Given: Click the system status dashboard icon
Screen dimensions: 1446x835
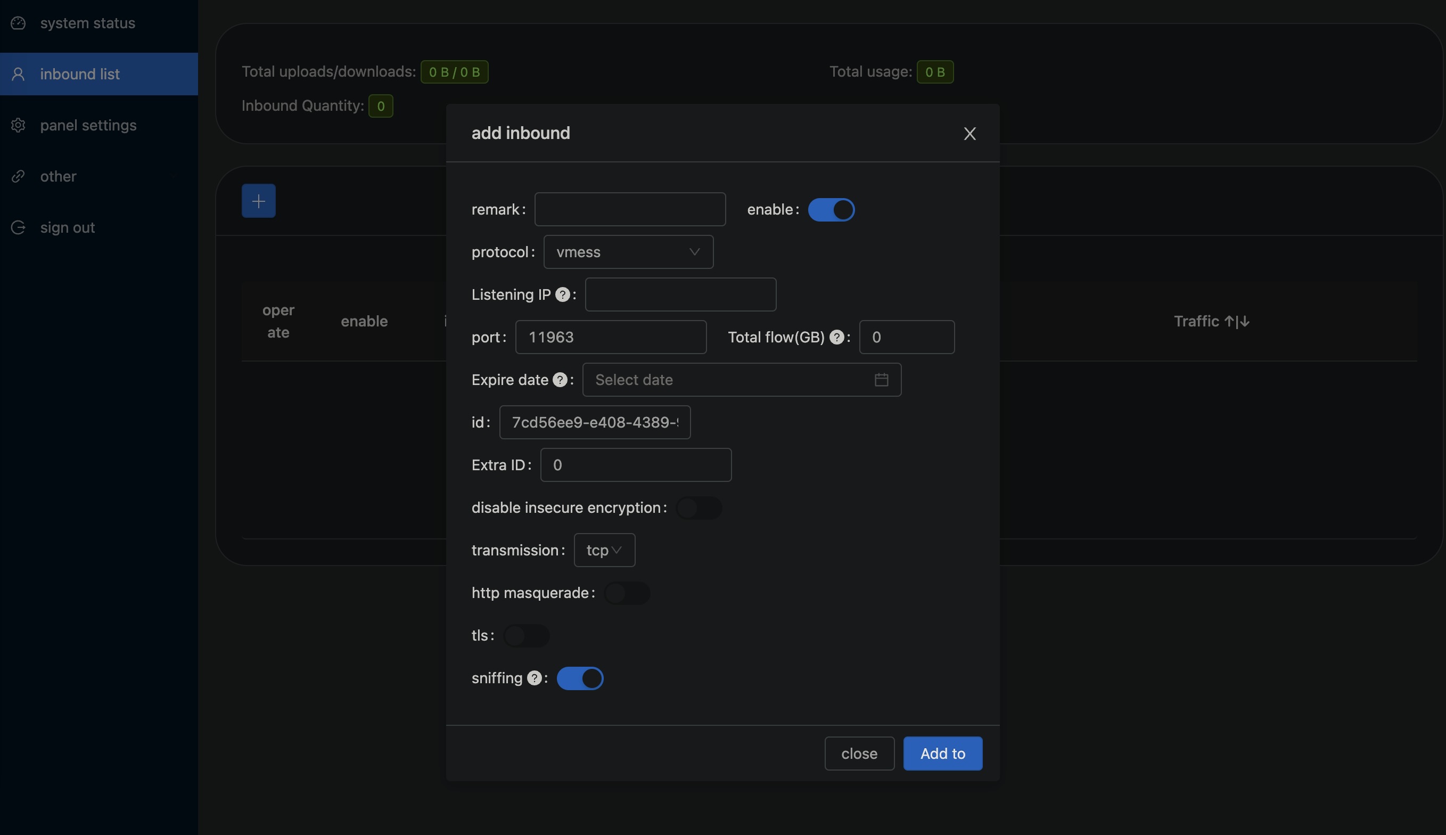Looking at the screenshot, I should [19, 23].
